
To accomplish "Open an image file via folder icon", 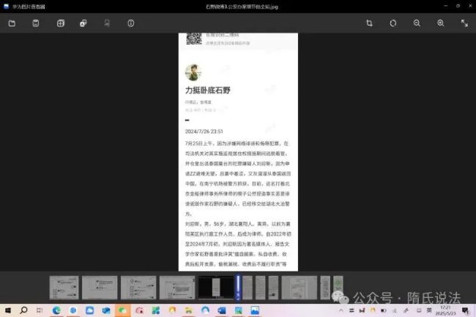I will 12,23.
